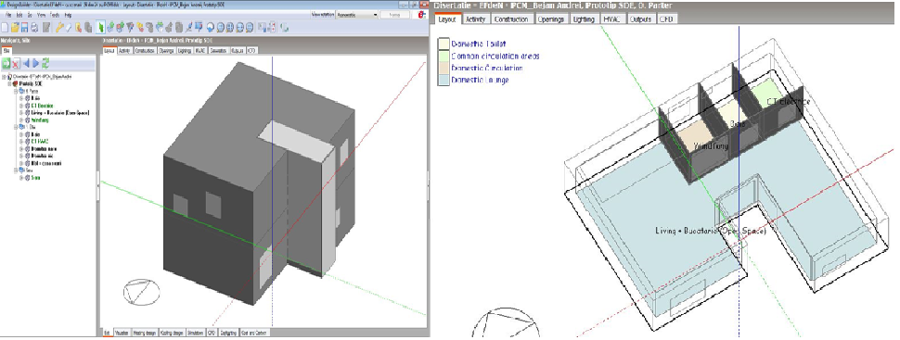The width and height of the screenshot is (900, 340).
Task: Delete selected item with red X icon
Action: pos(16,64)
